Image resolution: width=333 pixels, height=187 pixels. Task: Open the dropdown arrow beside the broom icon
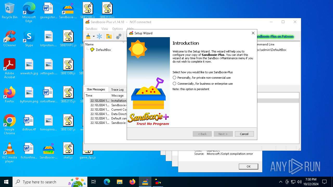click(x=94, y=37)
